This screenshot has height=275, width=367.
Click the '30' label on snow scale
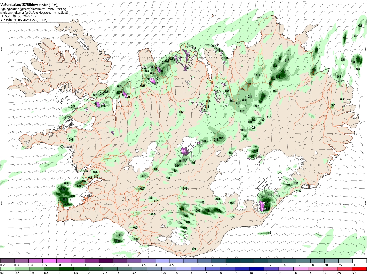coord(354,265)
